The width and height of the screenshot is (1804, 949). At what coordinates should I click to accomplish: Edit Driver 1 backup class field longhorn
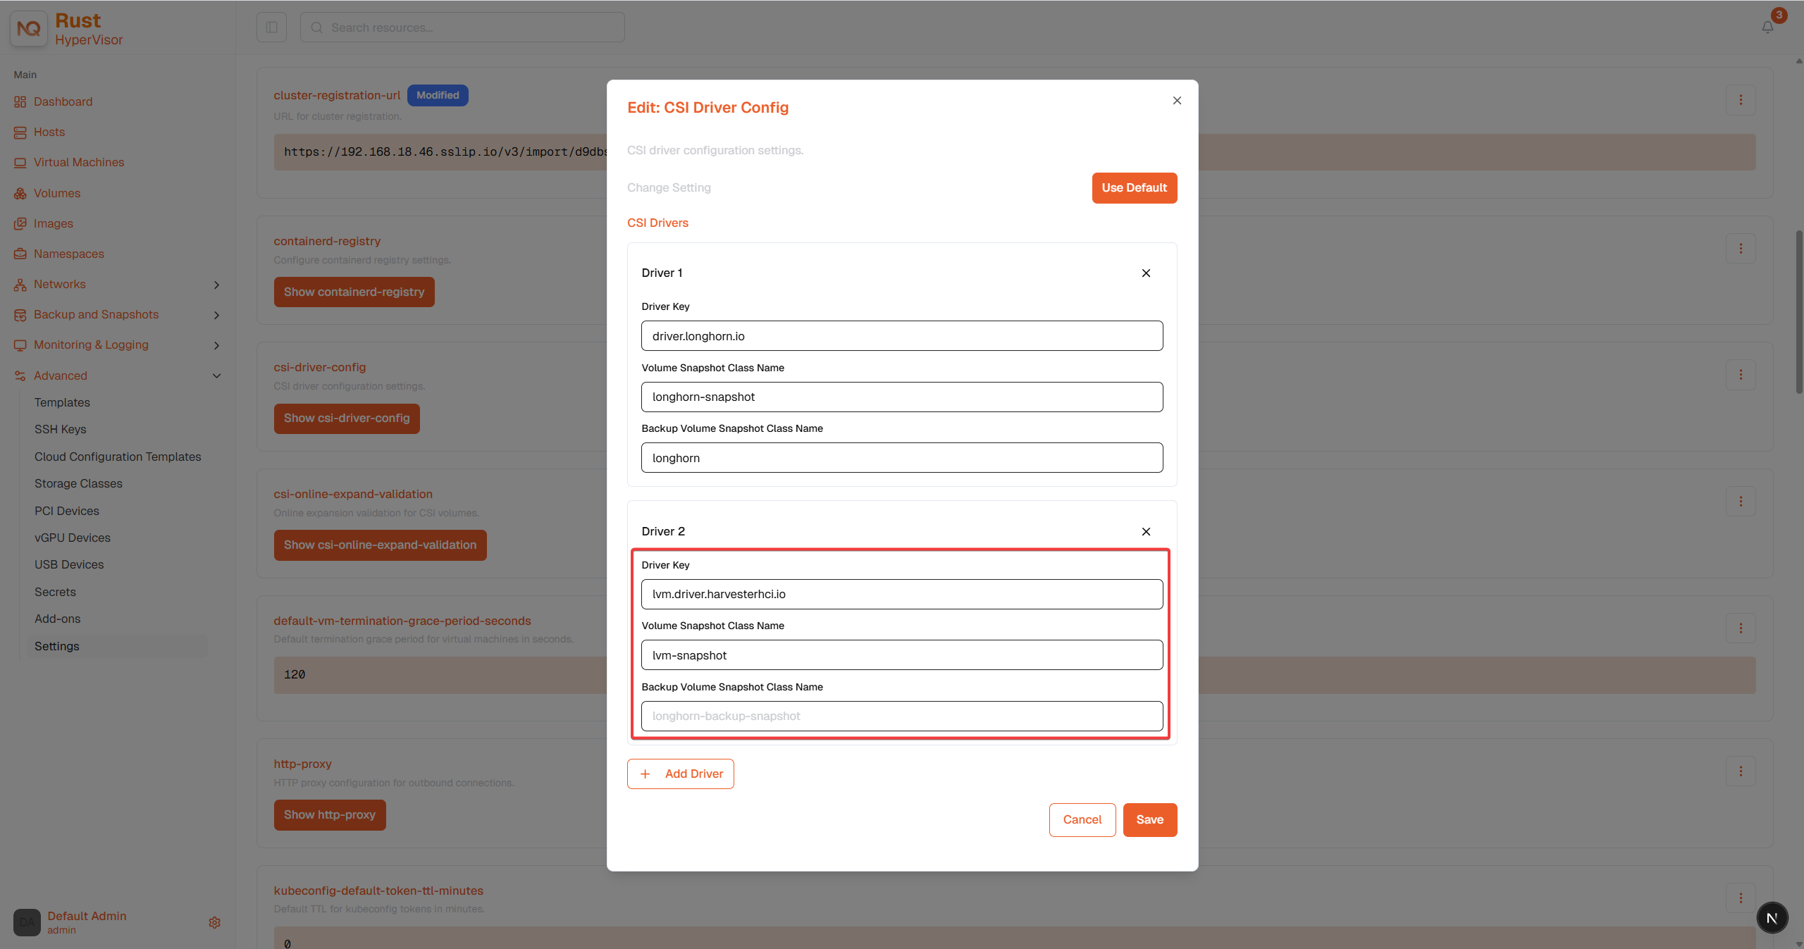tap(902, 458)
